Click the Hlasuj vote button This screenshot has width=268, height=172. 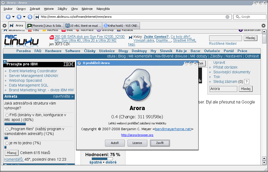coord(12,153)
